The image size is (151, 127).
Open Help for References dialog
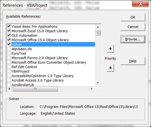point(133,61)
